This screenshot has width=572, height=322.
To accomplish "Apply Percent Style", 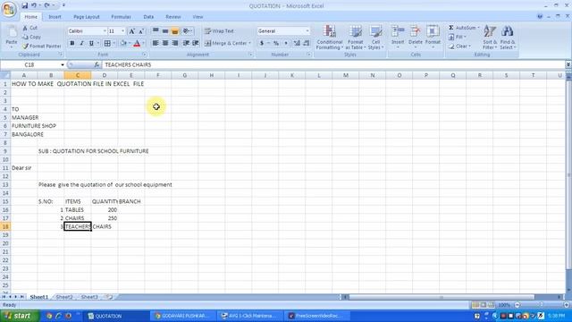I will point(276,44).
